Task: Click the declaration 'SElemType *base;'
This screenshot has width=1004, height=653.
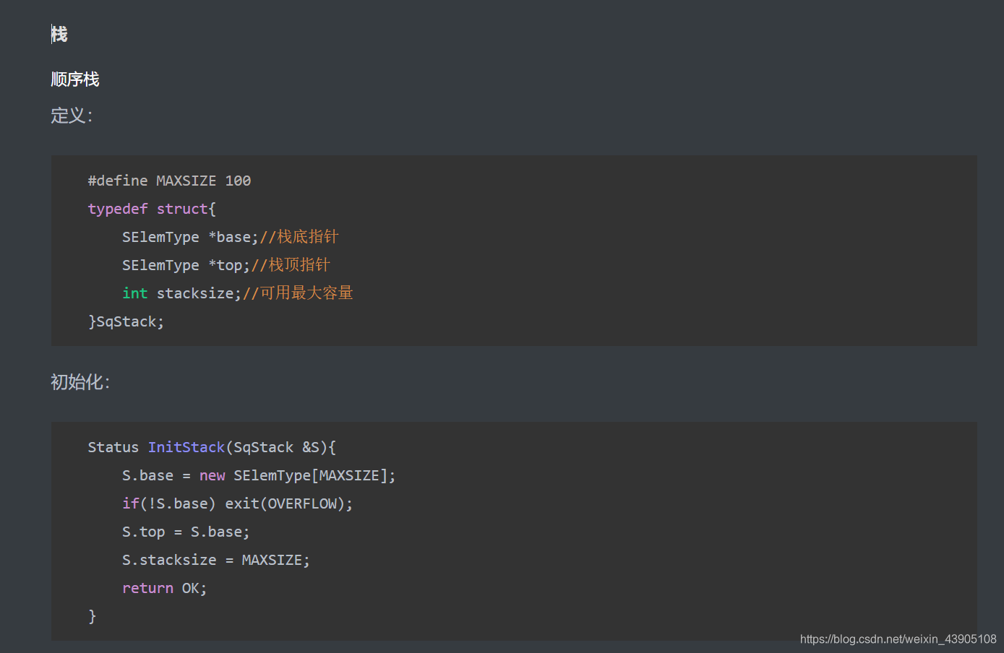Action: (x=191, y=237)
